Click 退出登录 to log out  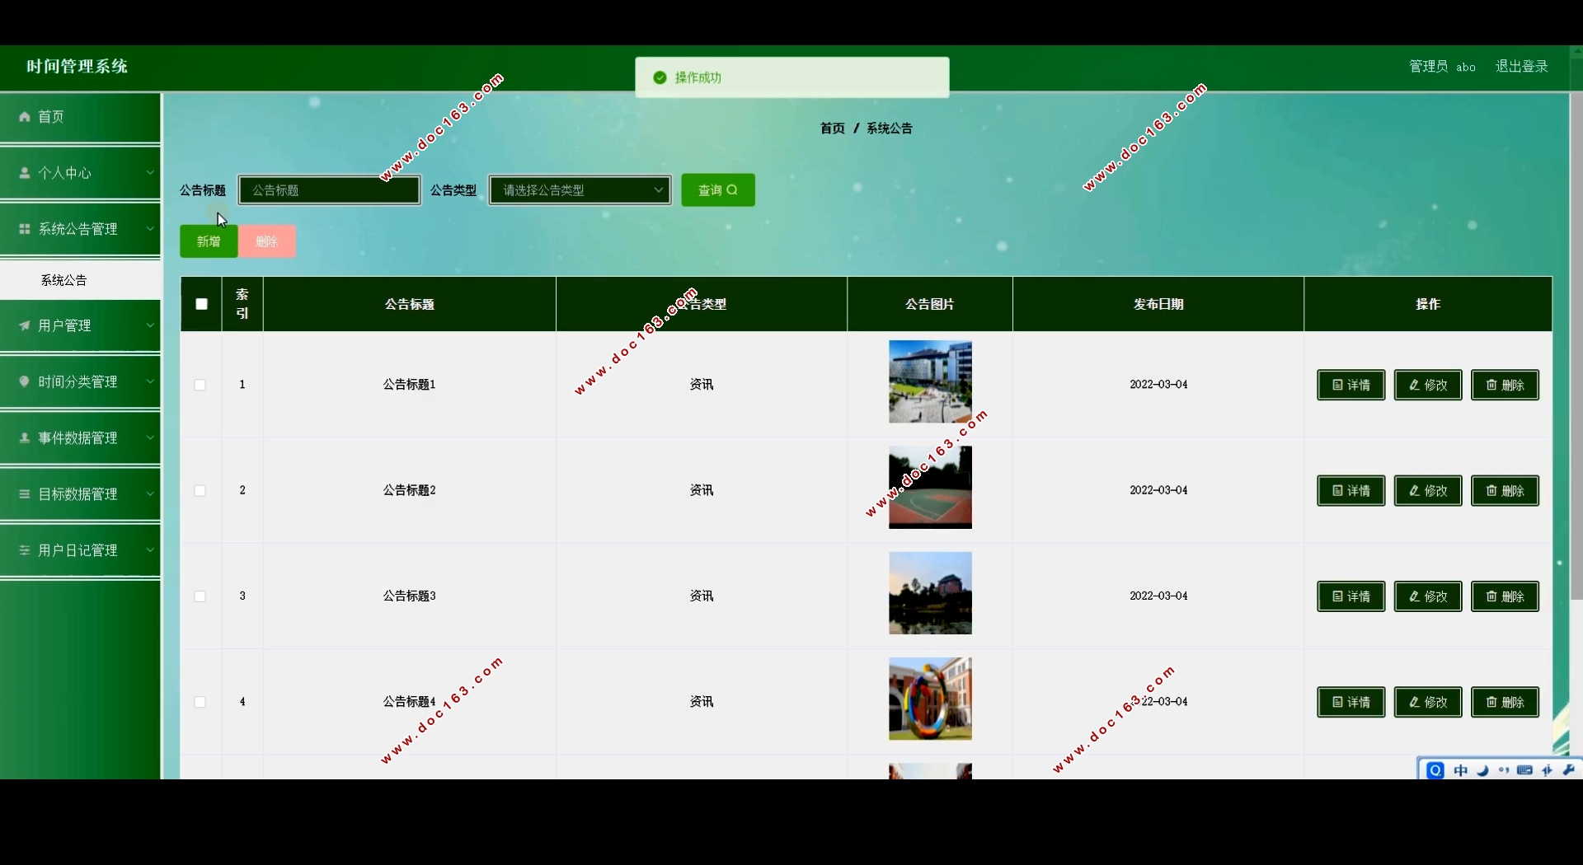point(1522,66)
